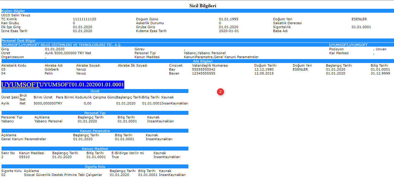
Task: Select the Kanuni Parametre section header
Action: coord(95,131)
